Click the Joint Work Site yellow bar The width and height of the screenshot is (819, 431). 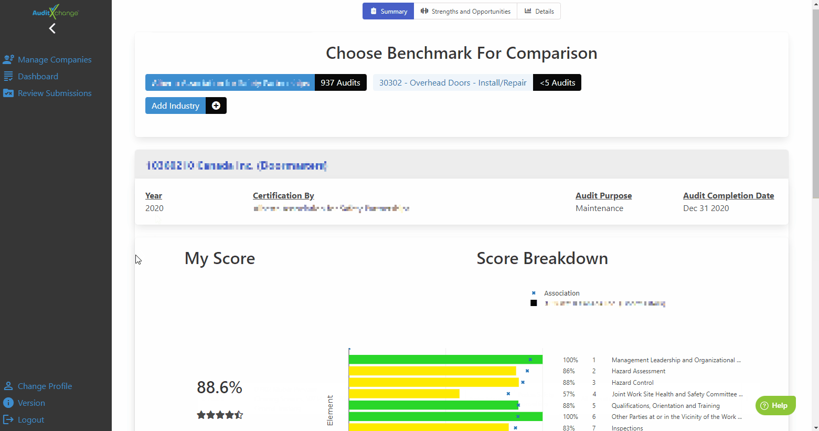(404, 394)
